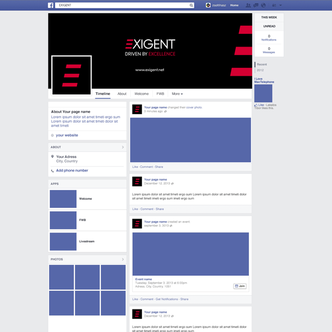This screenshot has width=332, height=332.
Task: Open the event cover image
Action: [x=191, y=254]
